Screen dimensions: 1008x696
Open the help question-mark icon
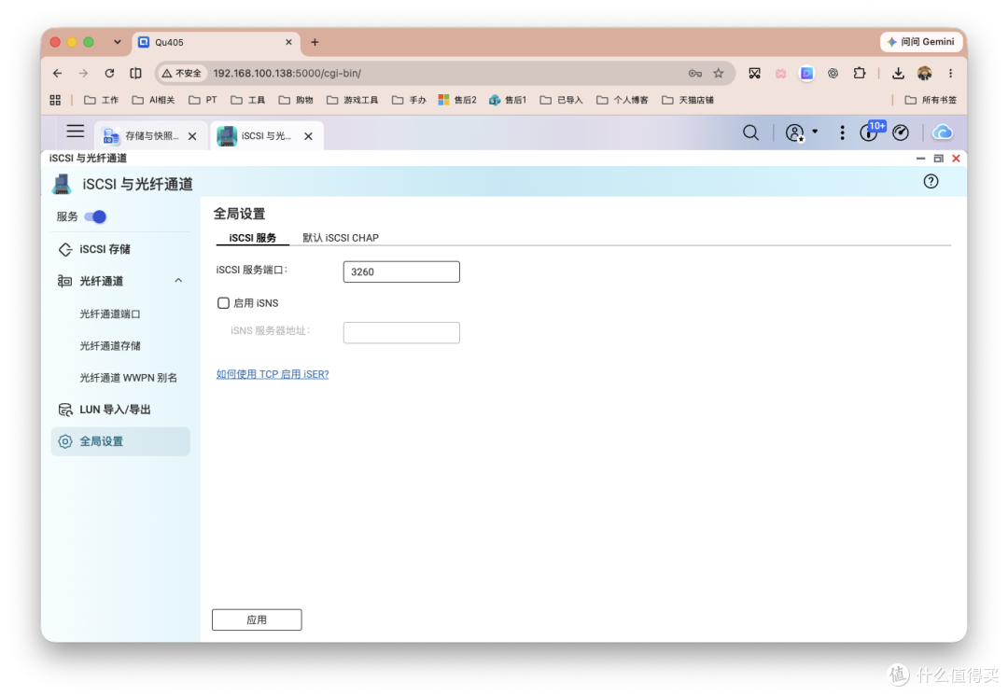[x=931, y=182]
